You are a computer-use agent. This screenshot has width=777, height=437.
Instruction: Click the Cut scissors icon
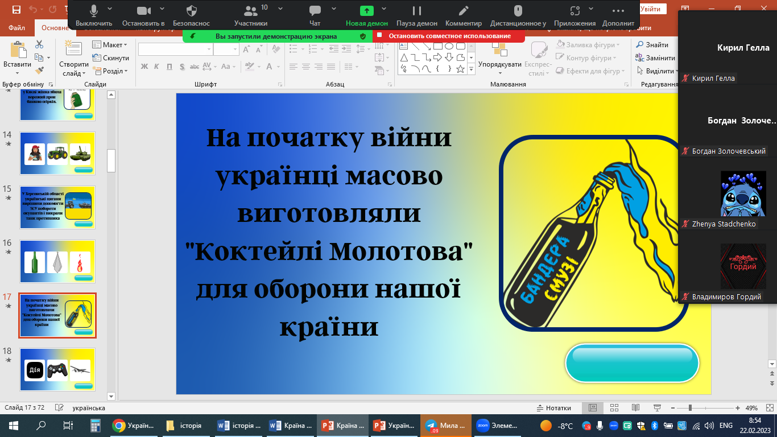point(39,45)
